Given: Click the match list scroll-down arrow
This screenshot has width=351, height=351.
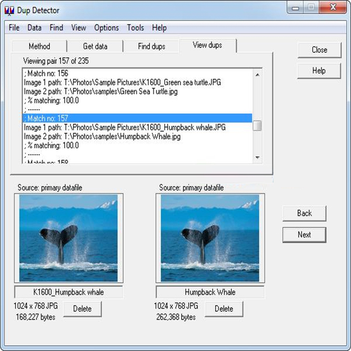Looking at the screenshot, I should coord(257,157).
